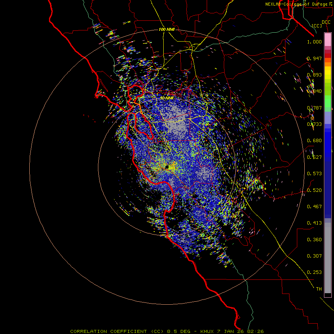Select the 0.520 scale value
The image size is (334, 334).
tap(314, 190)
